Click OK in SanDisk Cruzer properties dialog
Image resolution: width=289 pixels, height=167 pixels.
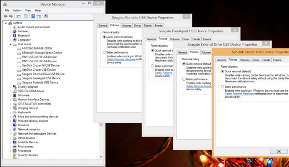[279, 152]
